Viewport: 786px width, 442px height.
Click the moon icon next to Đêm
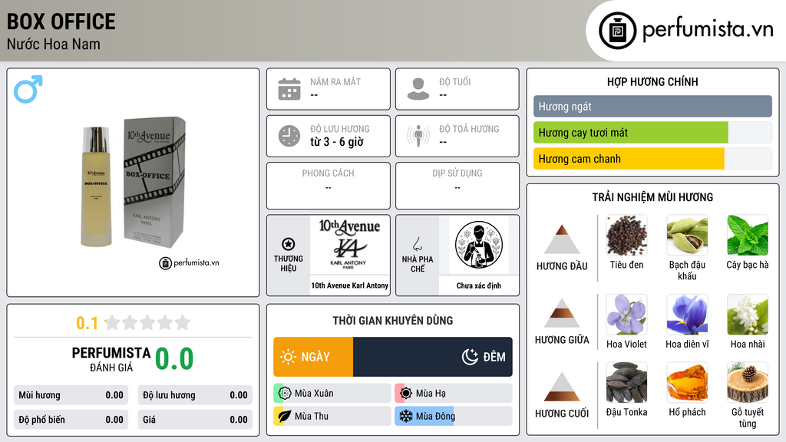[x=470, y=357]
